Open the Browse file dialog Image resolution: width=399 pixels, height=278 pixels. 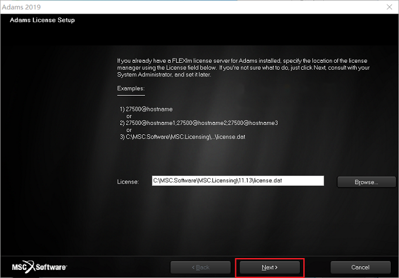pos(366,182)
